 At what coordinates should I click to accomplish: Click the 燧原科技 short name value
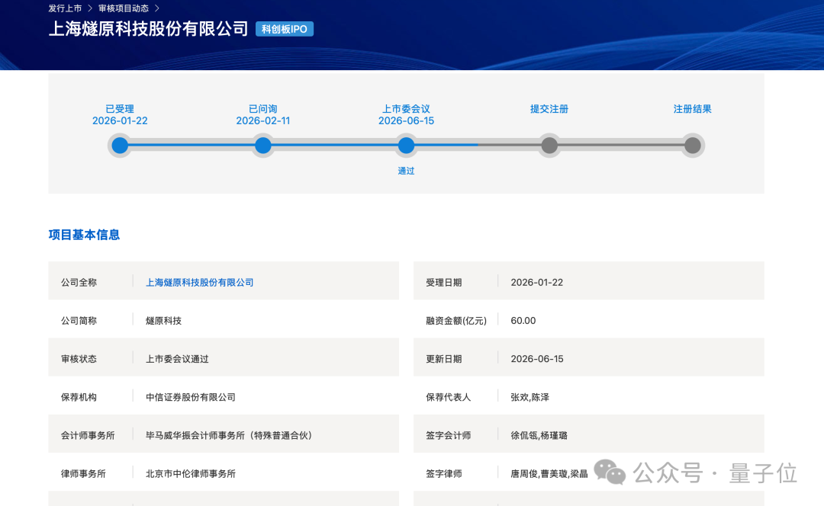[x=163, y=321]
